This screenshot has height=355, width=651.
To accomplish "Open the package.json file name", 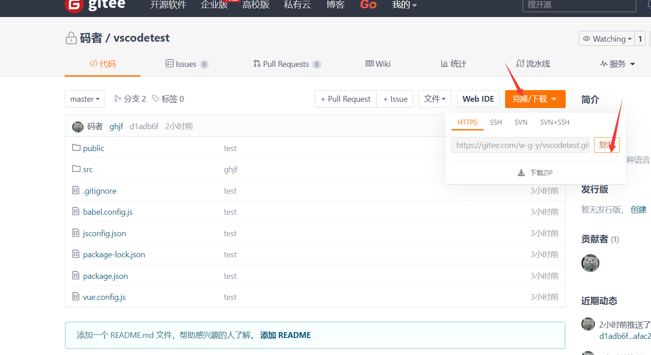I will (106, 276).
